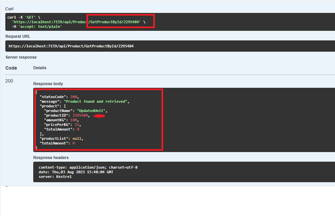Click the 200 status code
The image size is (335, 216).
pyautogui.click(x=10, y=81)
